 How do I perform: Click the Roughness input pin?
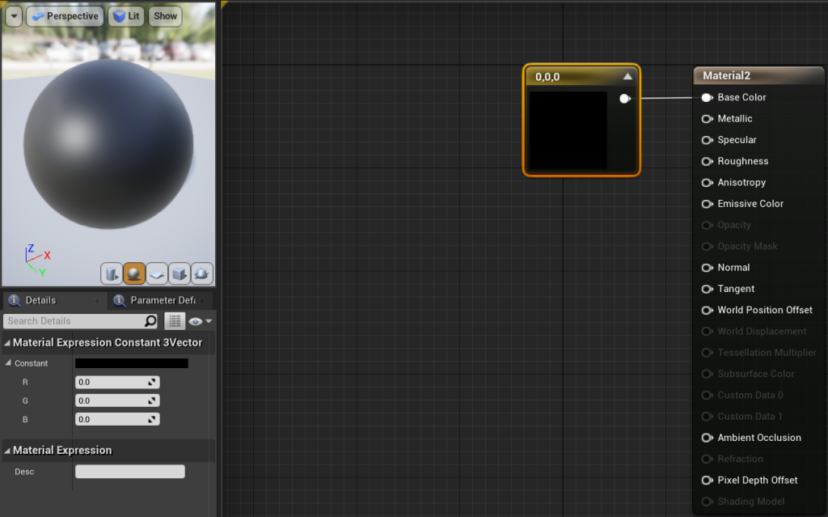pyautogui.click(x=707, y=161)
